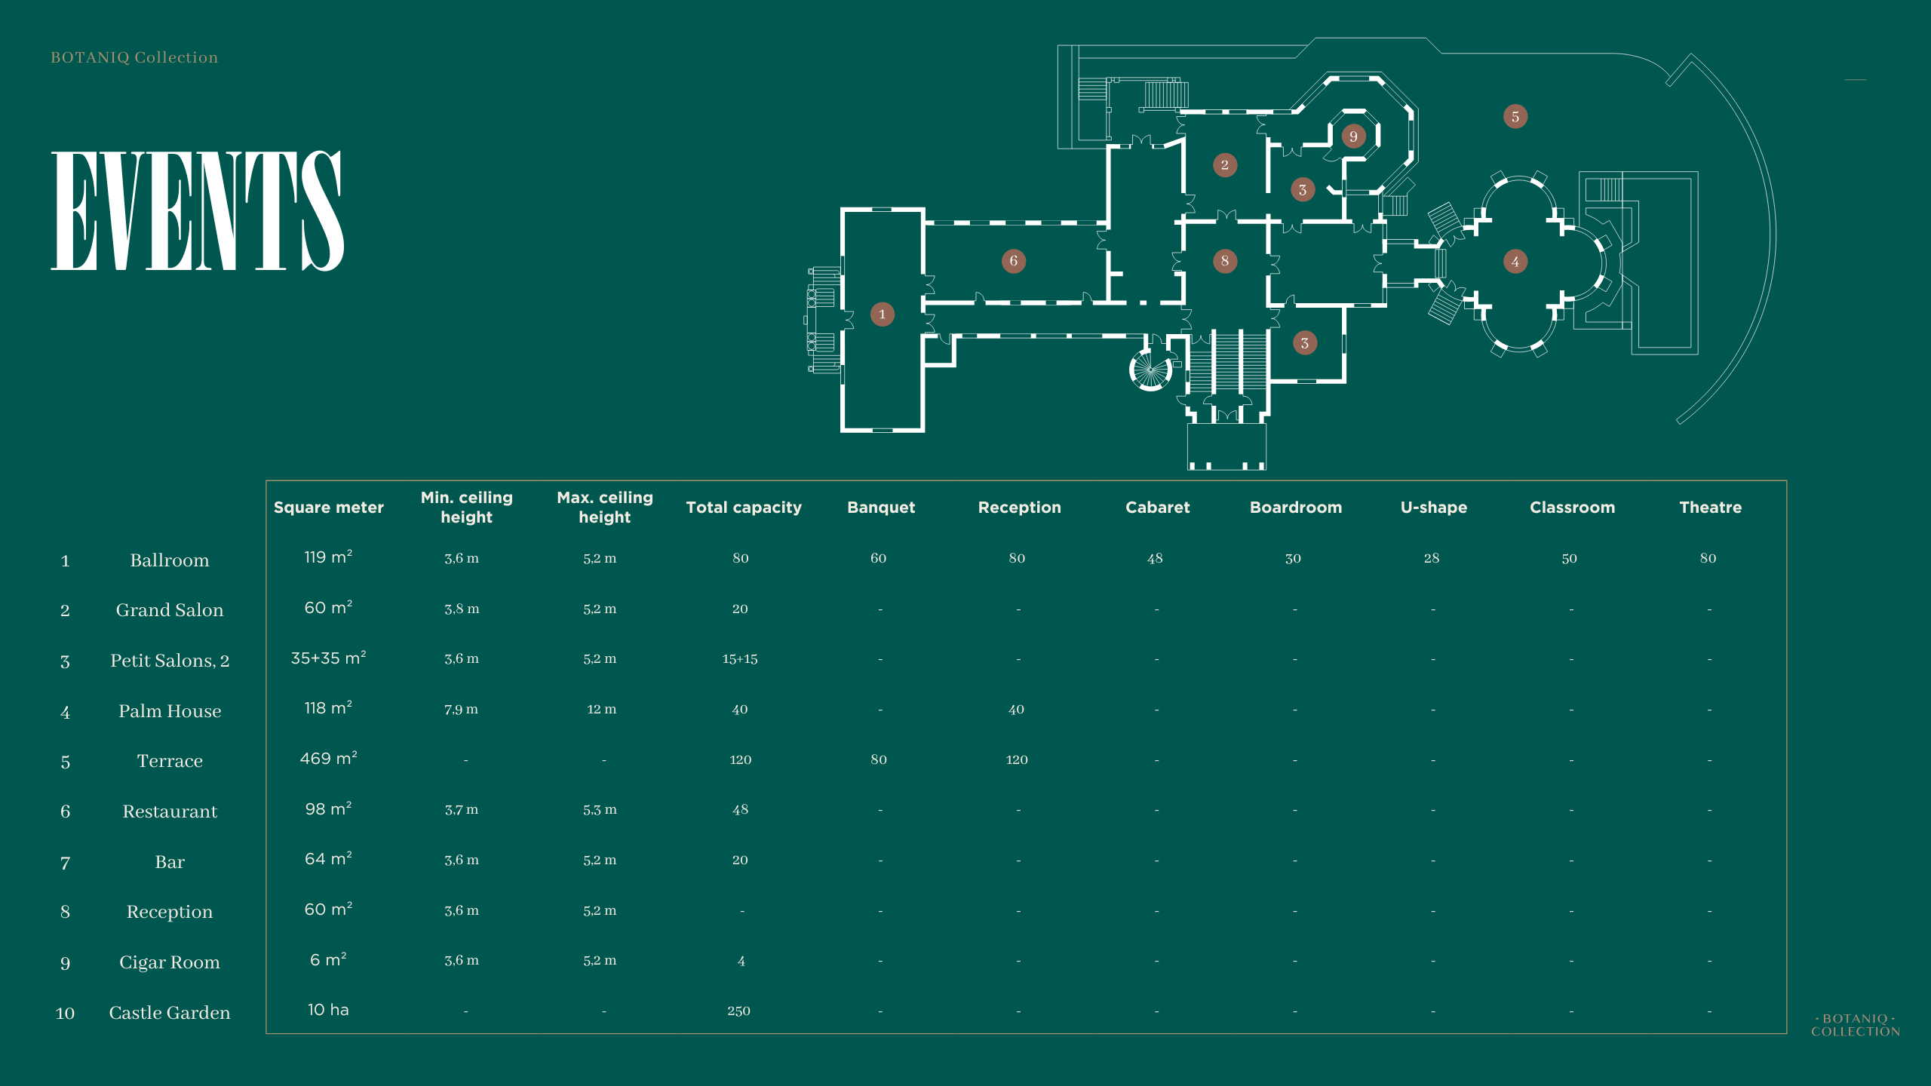This screenshot has height=1086, width=1931.
Task: Click the Theatre column header
Action: 1710,508
